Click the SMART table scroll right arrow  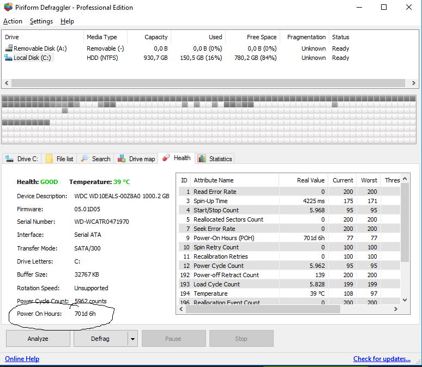coord(396,309)
